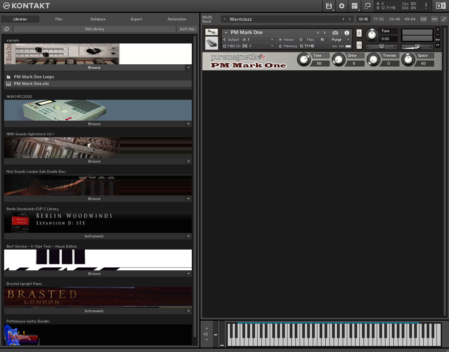Screen dimensions: 449x352
Task: Click the instrument volume slider
Action: pyautogui.click(x=418, y=47)
